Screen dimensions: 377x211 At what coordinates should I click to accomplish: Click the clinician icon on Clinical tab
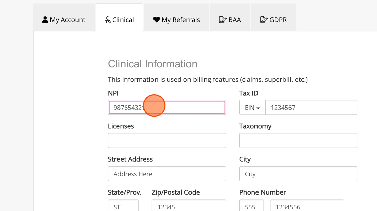[107, 20]
